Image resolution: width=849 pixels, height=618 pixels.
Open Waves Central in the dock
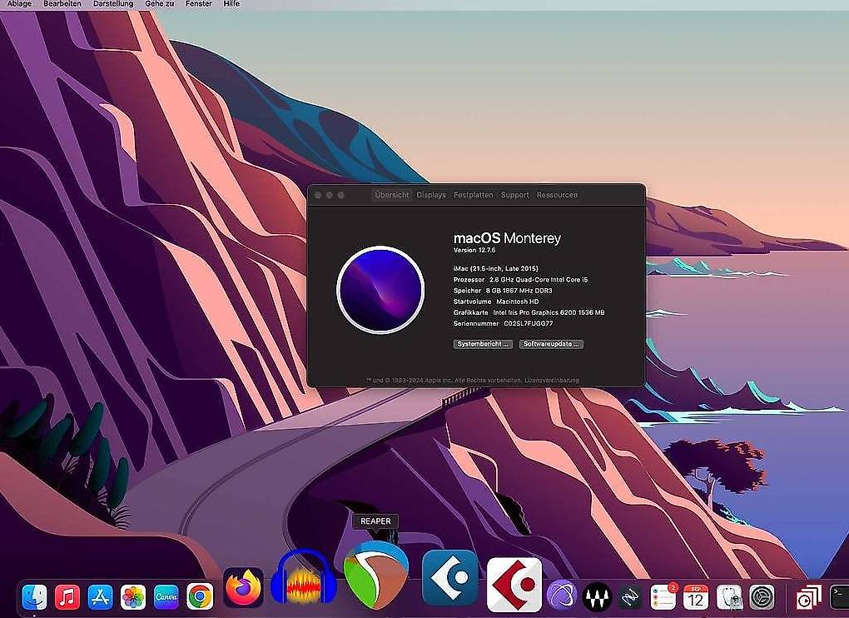click(x=597, y=597)
